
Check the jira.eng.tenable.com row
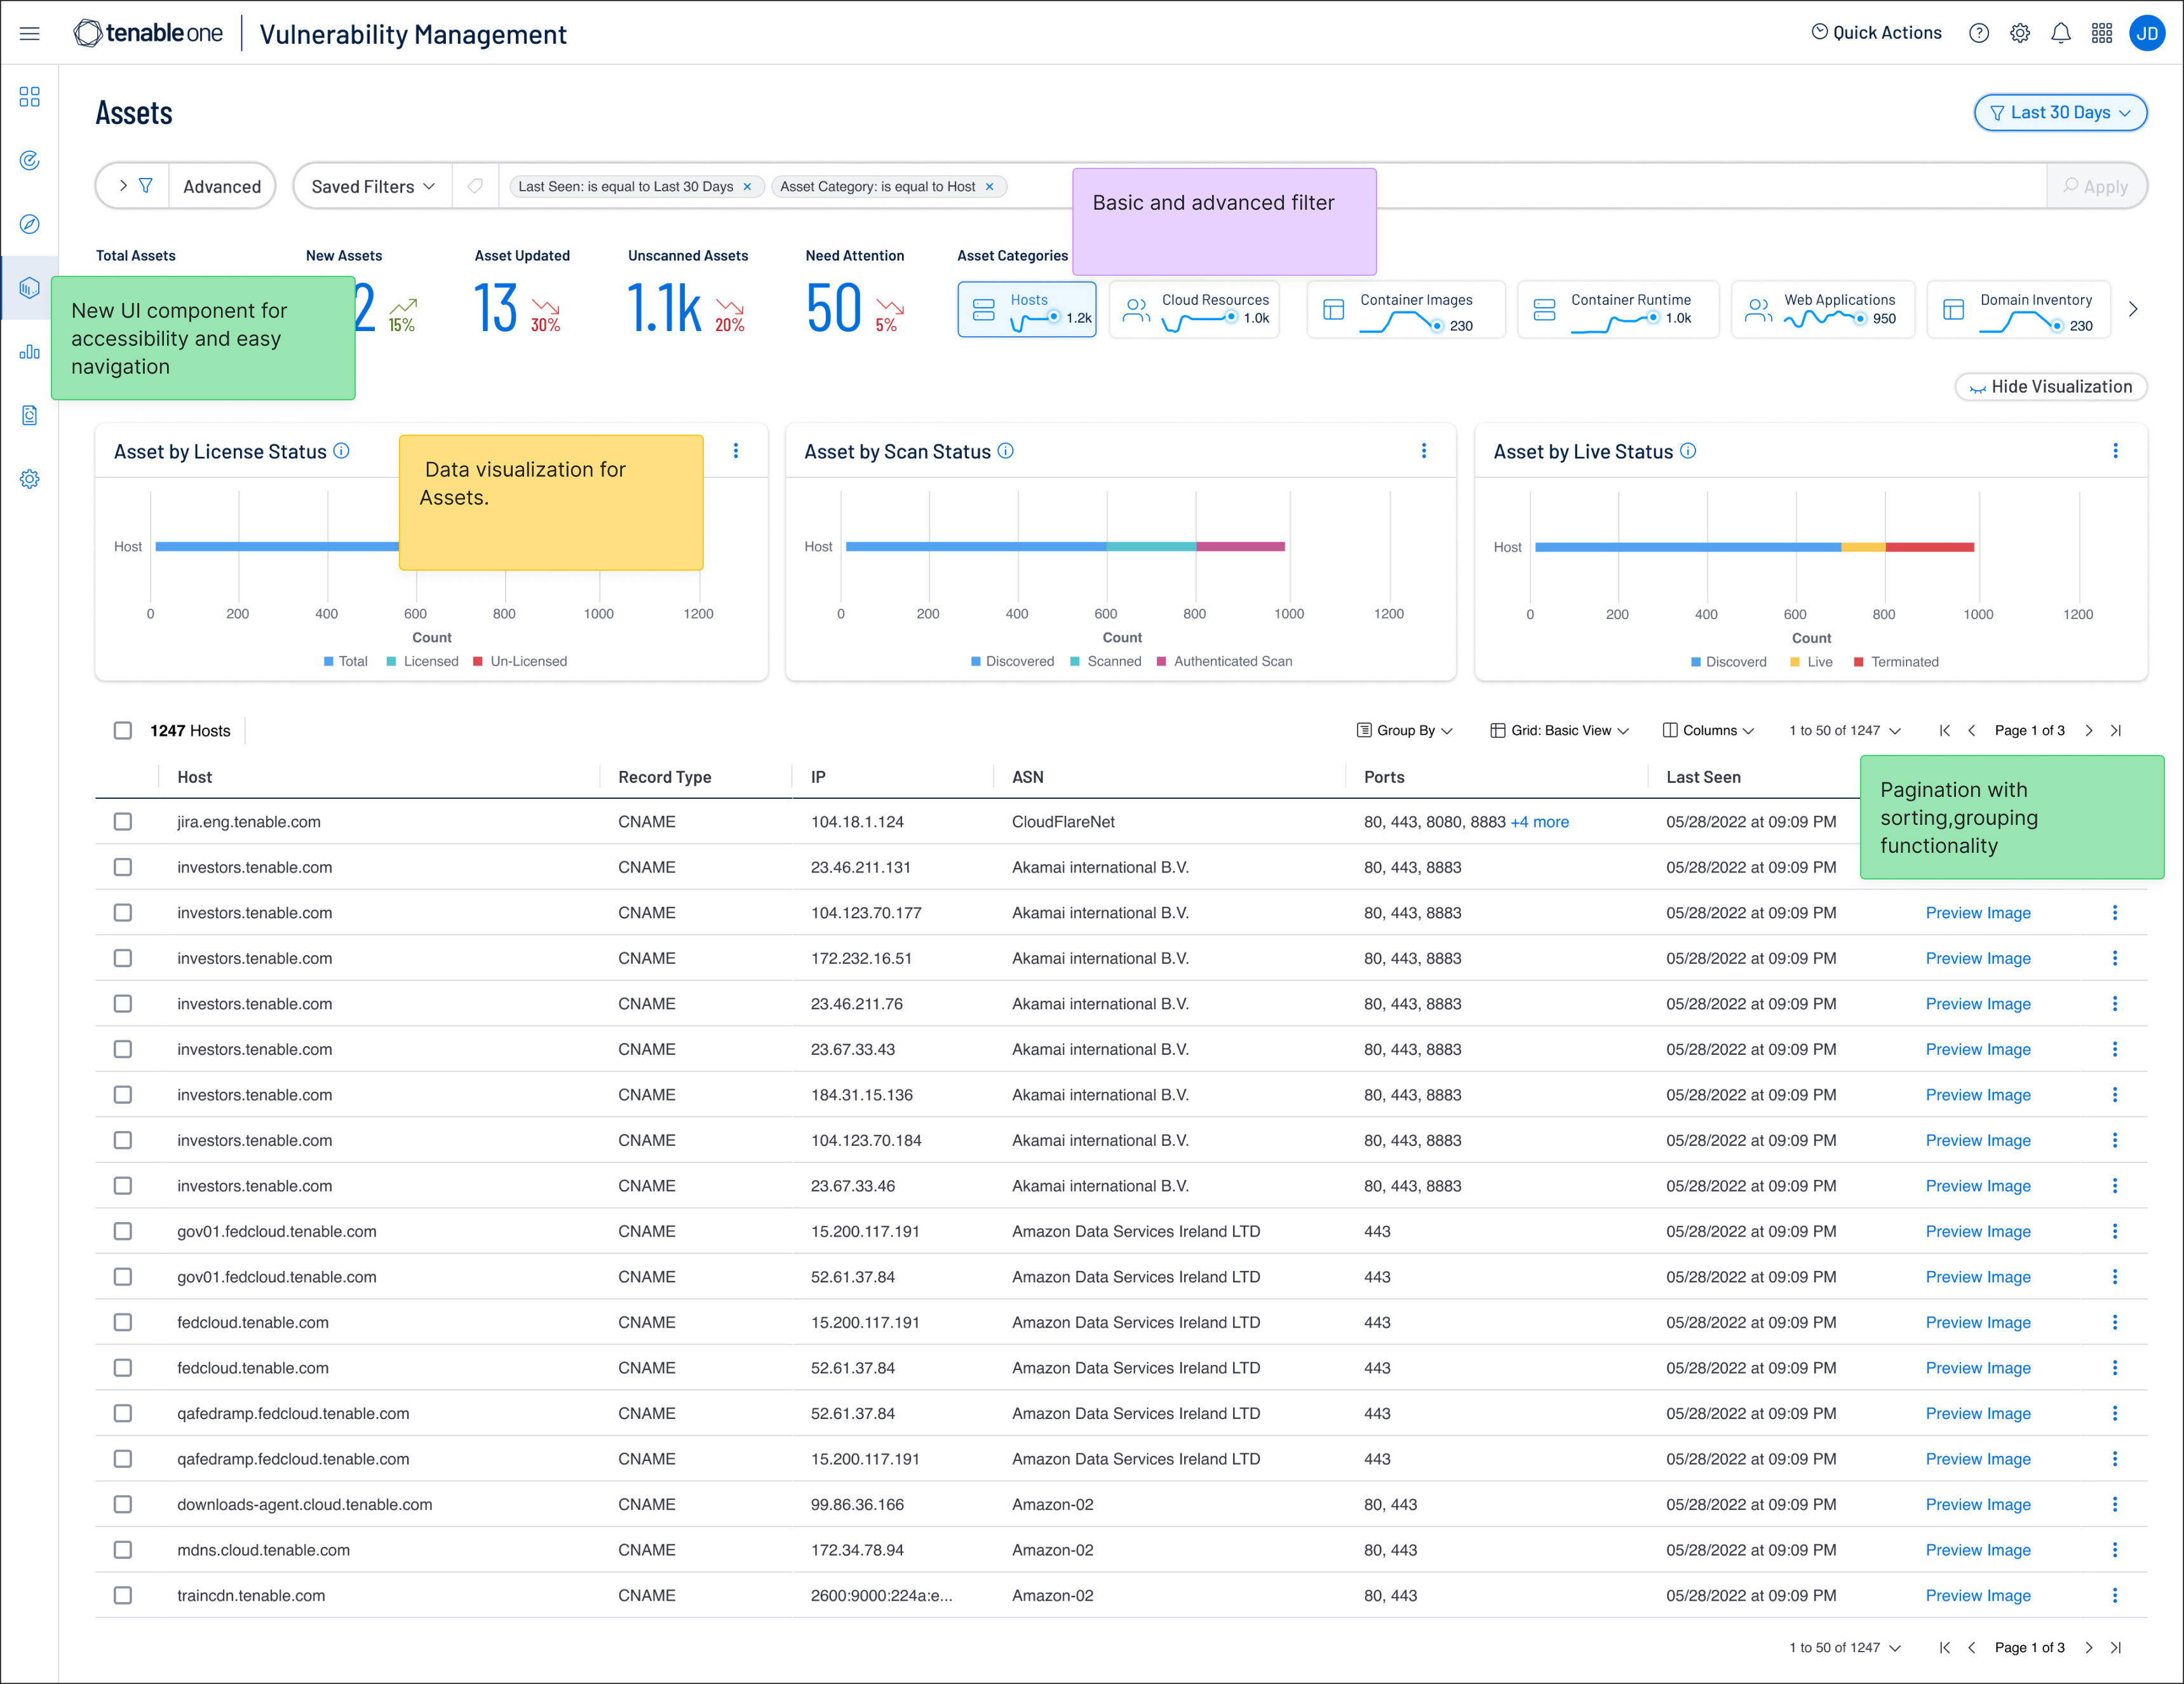coord(122,822)
